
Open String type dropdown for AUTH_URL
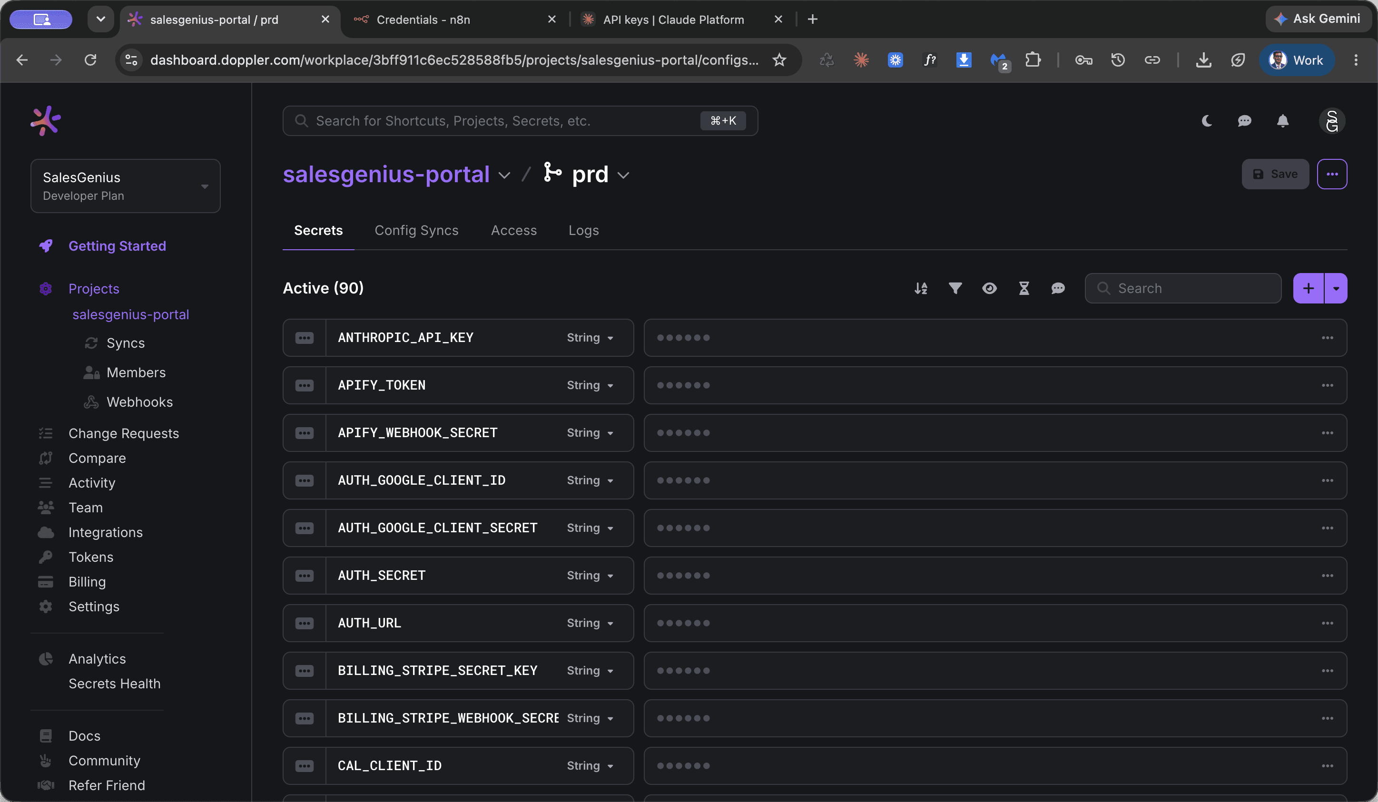590,623
